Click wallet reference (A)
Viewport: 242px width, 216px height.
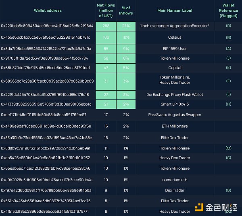point(228,49)
